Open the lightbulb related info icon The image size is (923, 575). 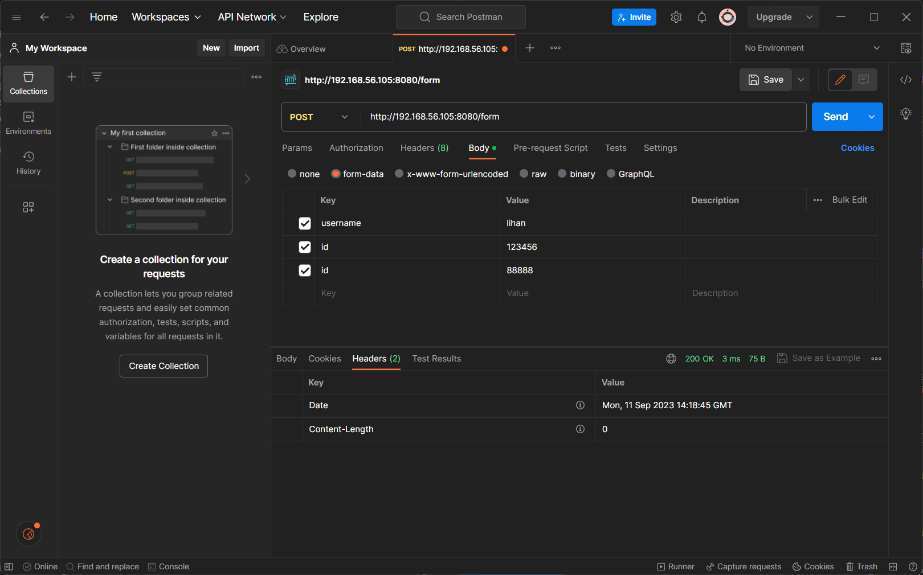(906, 114)
